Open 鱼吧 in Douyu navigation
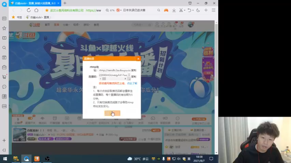The width and height of the screenshot is (291, 163). (96, 25)
